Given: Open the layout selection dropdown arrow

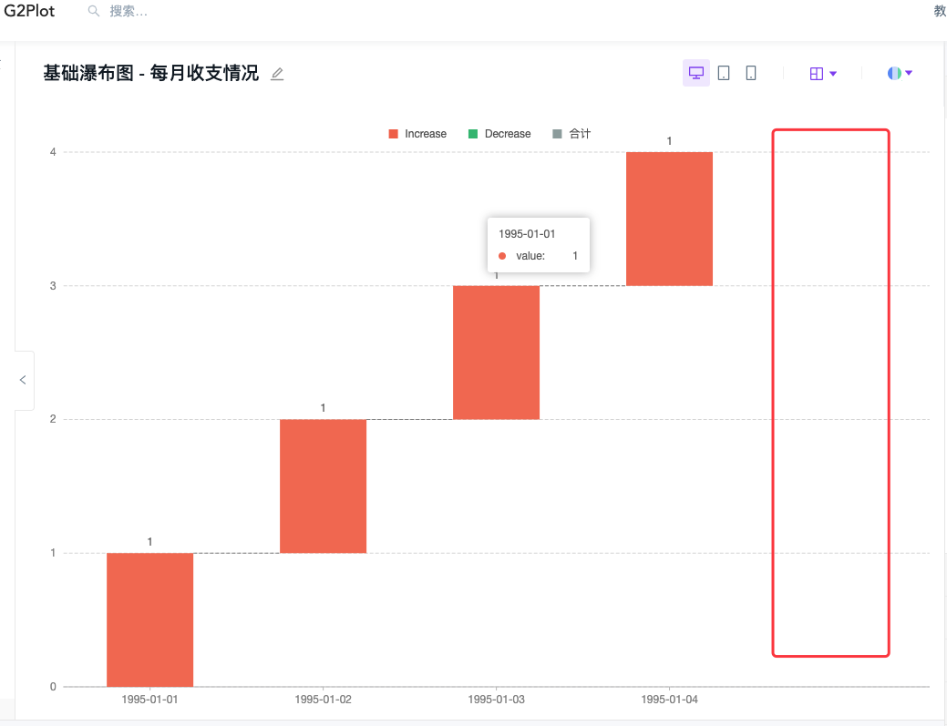Looking at the screenshot, I should [832, 72].
